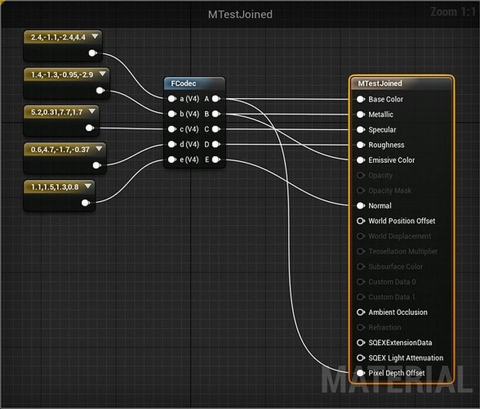The width and height of the screenshot is (480, 409).
Task: Click the Emissive Color input pin
Action: (x=361, y=160)
